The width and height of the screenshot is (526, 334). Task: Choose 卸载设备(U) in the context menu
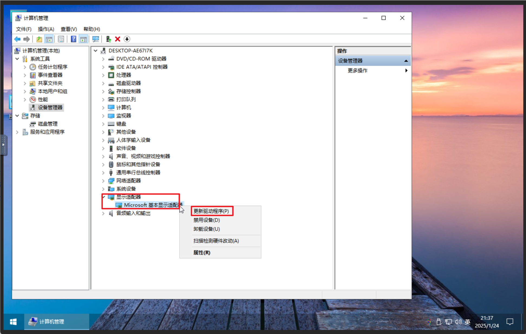coord(207,229)
